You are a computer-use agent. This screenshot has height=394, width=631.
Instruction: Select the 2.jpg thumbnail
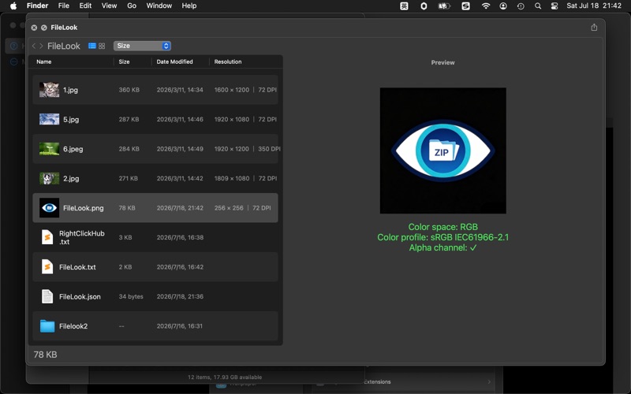point(49,178)
